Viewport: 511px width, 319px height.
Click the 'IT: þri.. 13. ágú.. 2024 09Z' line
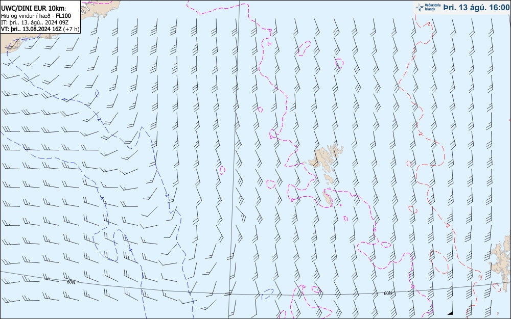click(x=35, y=22)
